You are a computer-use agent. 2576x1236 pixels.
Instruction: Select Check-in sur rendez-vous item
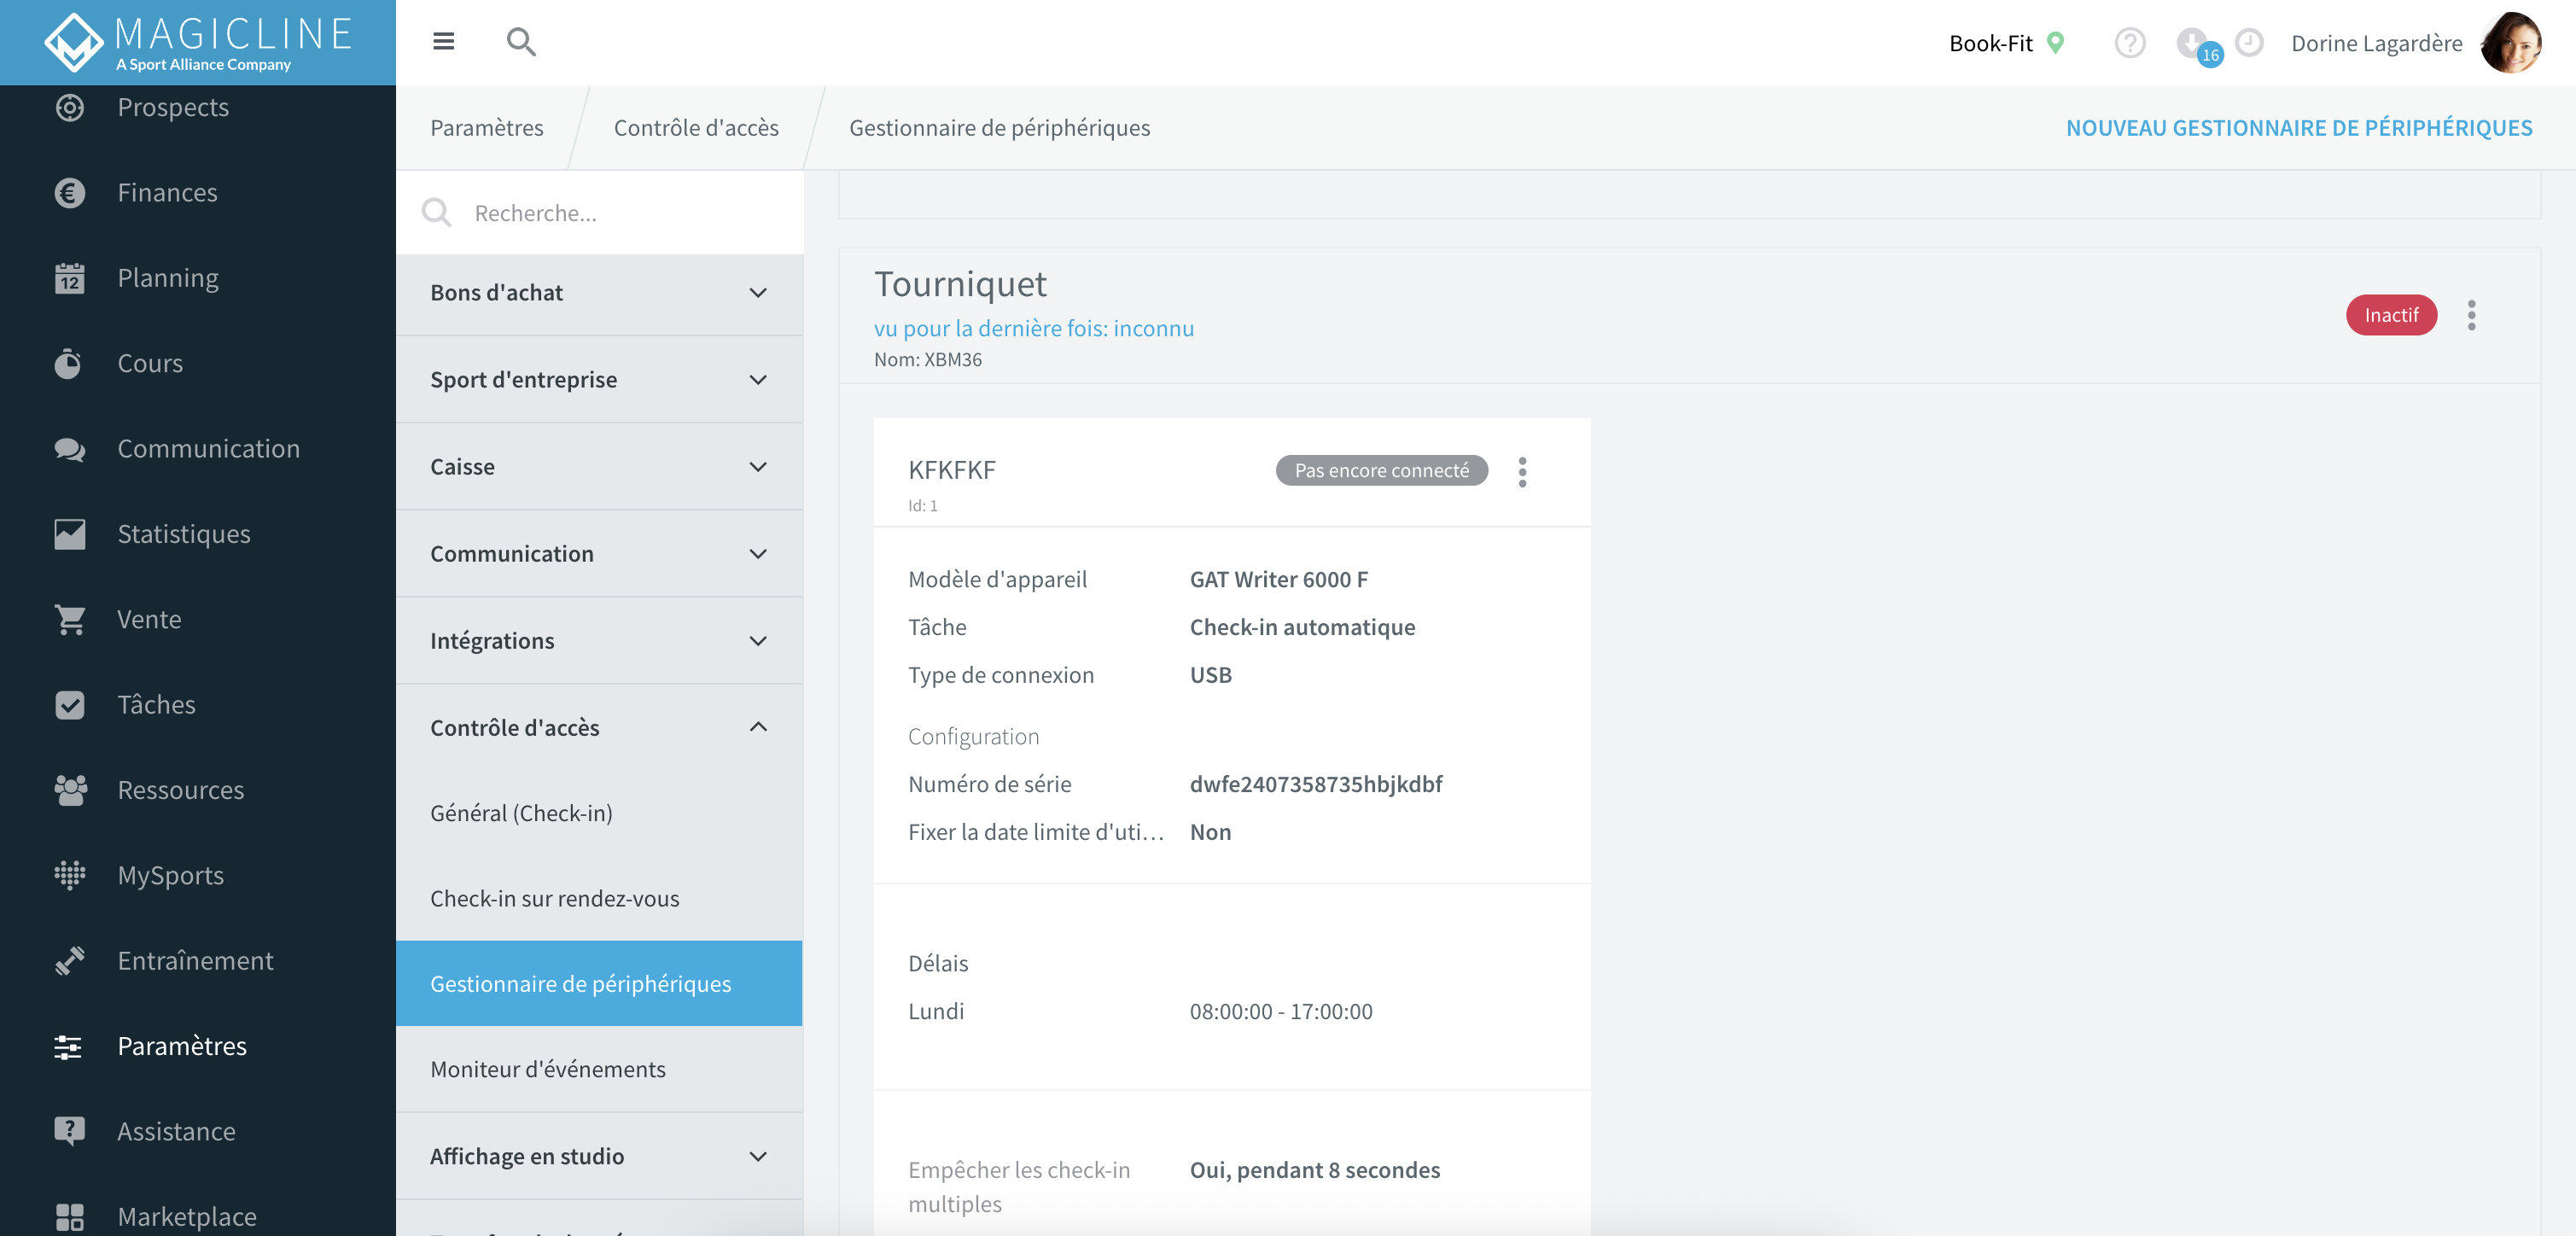pyautogui.click(x=599, y=898)
